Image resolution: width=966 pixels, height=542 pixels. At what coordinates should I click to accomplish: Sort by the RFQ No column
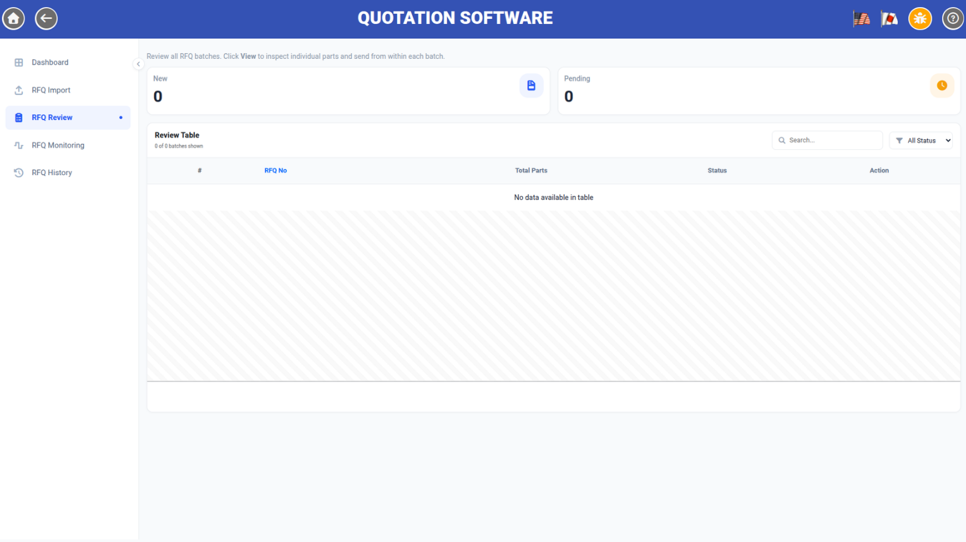click(x=276, y=171)
